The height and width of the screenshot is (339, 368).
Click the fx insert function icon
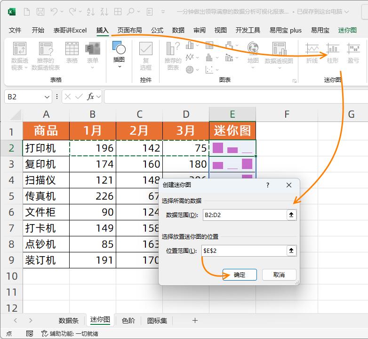point(91,97)
